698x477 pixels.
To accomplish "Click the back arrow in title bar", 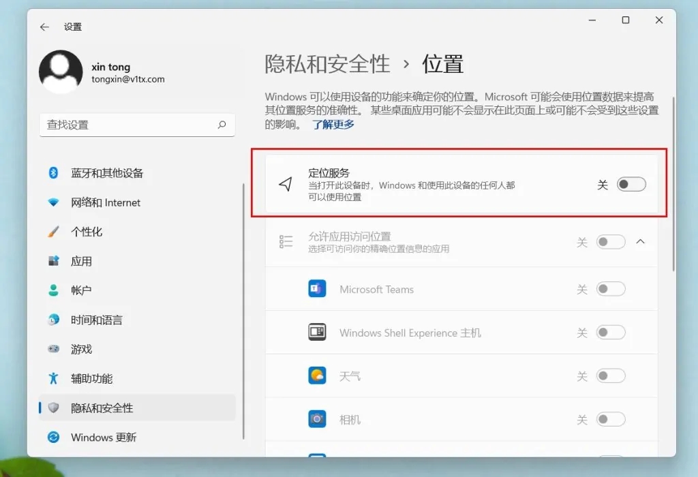I will 44,27.
